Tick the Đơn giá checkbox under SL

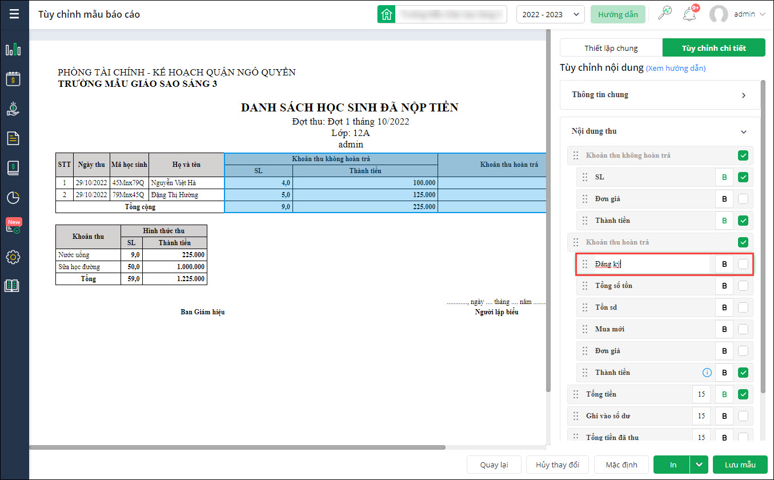(743, 199)
